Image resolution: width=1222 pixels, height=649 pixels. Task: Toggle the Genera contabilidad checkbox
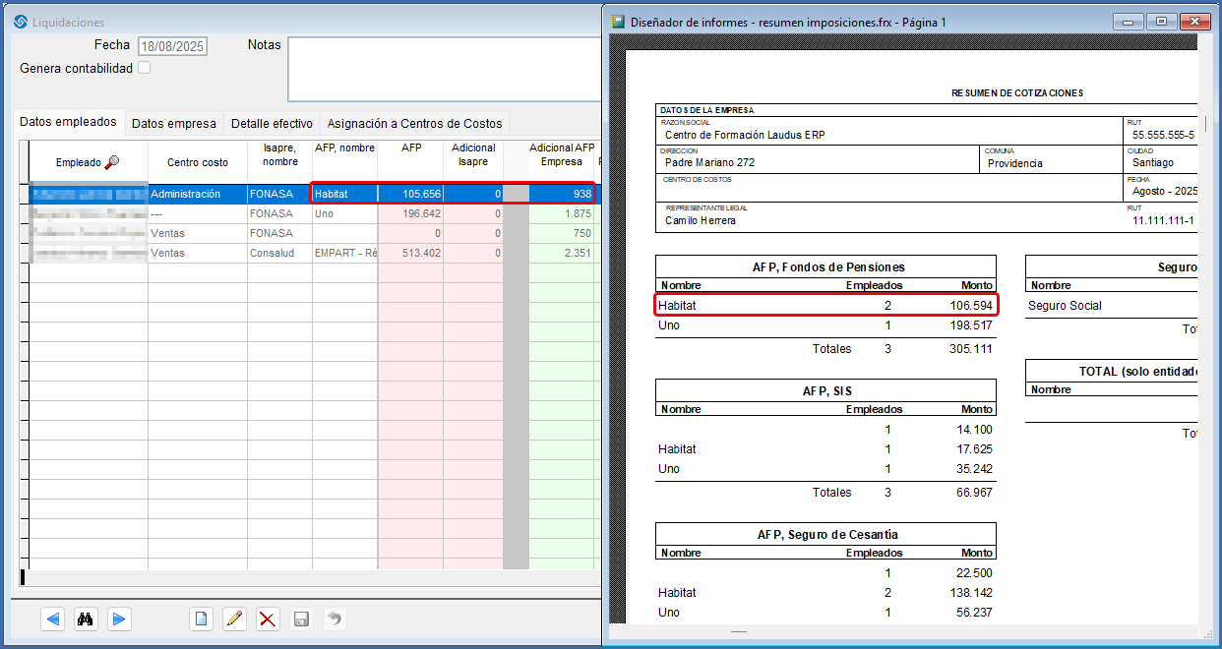145,68
